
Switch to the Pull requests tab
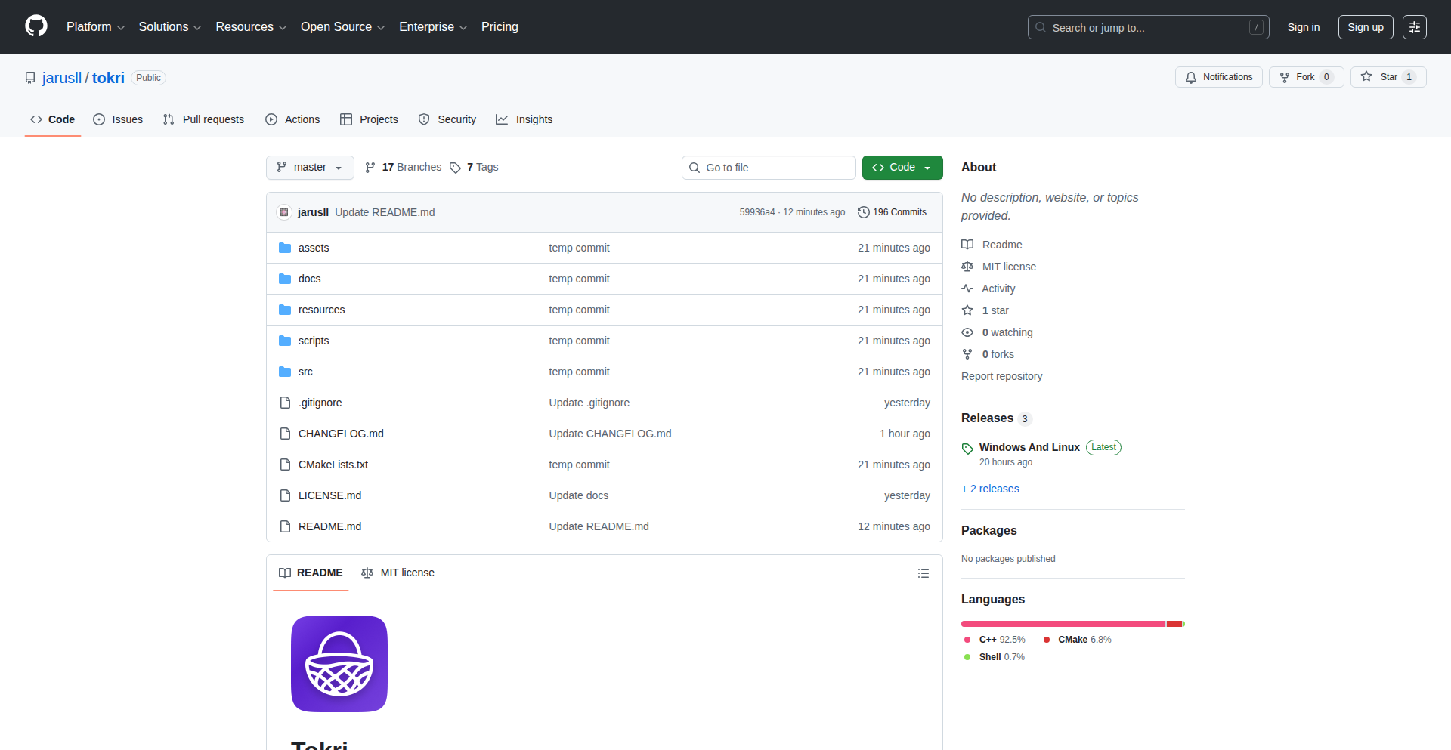click(x=203, y=119)
